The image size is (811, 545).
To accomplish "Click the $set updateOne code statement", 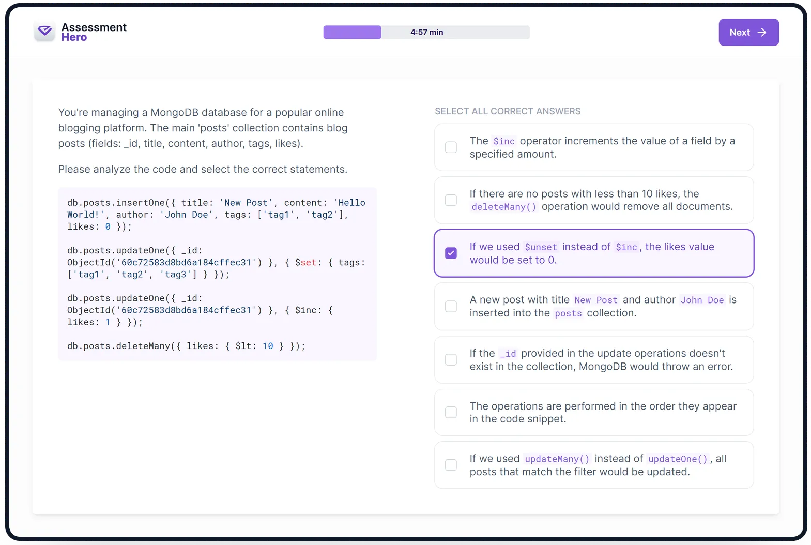I will pos(216,262).
